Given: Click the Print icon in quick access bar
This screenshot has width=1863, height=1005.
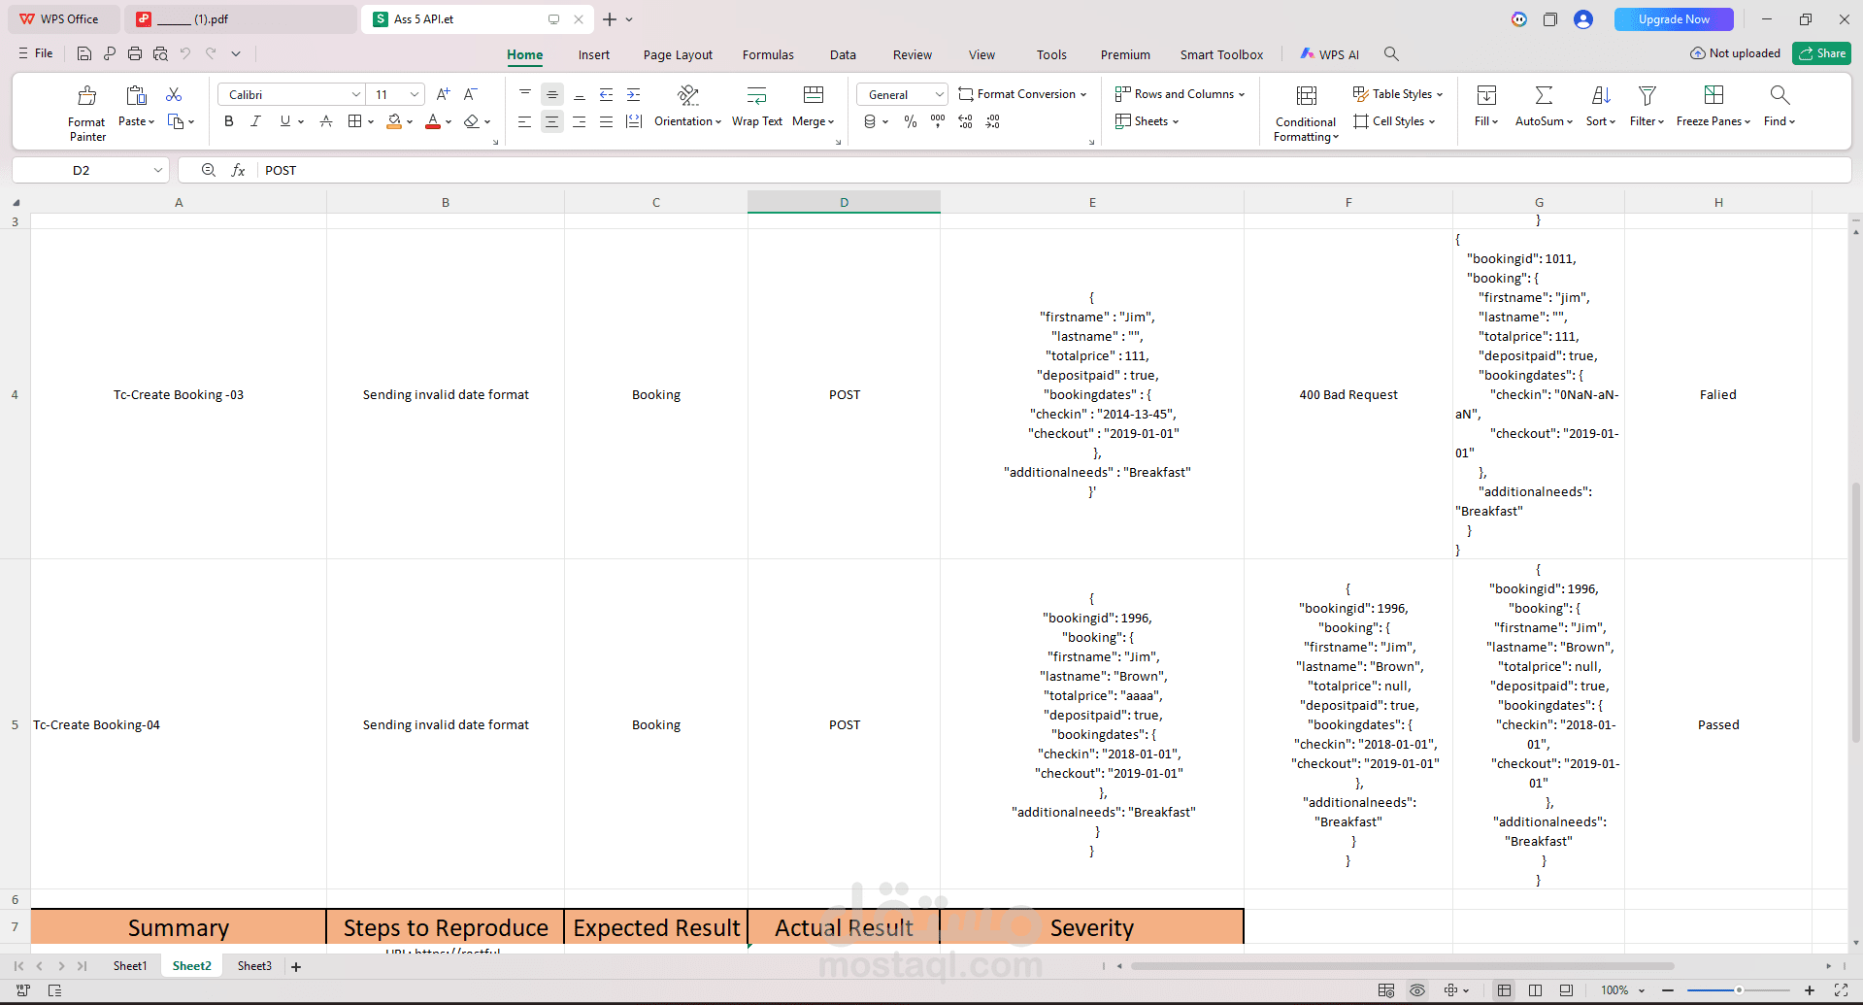Looking at the screenshot, I should pyautogui.click(x=135, y=54).
